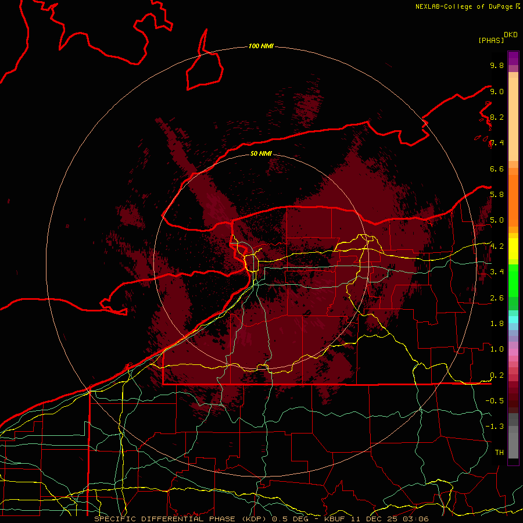
Task: Click the 5.8 value on the color scale
Action: pos(497,195)
